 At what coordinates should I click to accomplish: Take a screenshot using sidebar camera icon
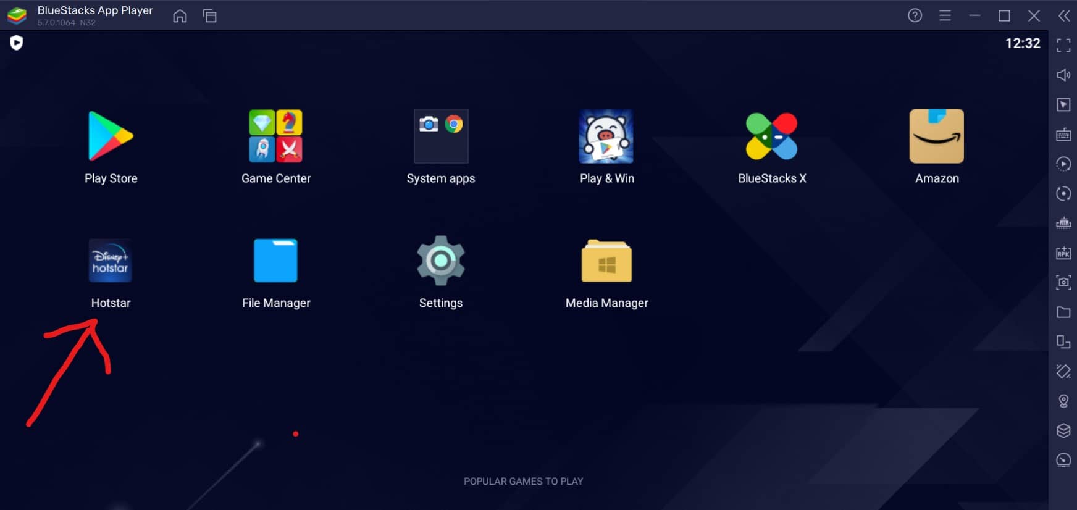tap(1063, 282)
